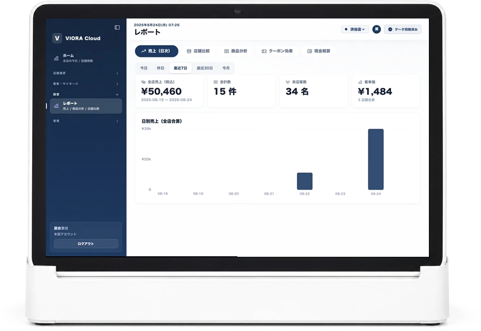Click the 2026-08-18 ~ 2026-08-24 date range text
This screenshot has width=481, height=331.
tap(167, 100)
